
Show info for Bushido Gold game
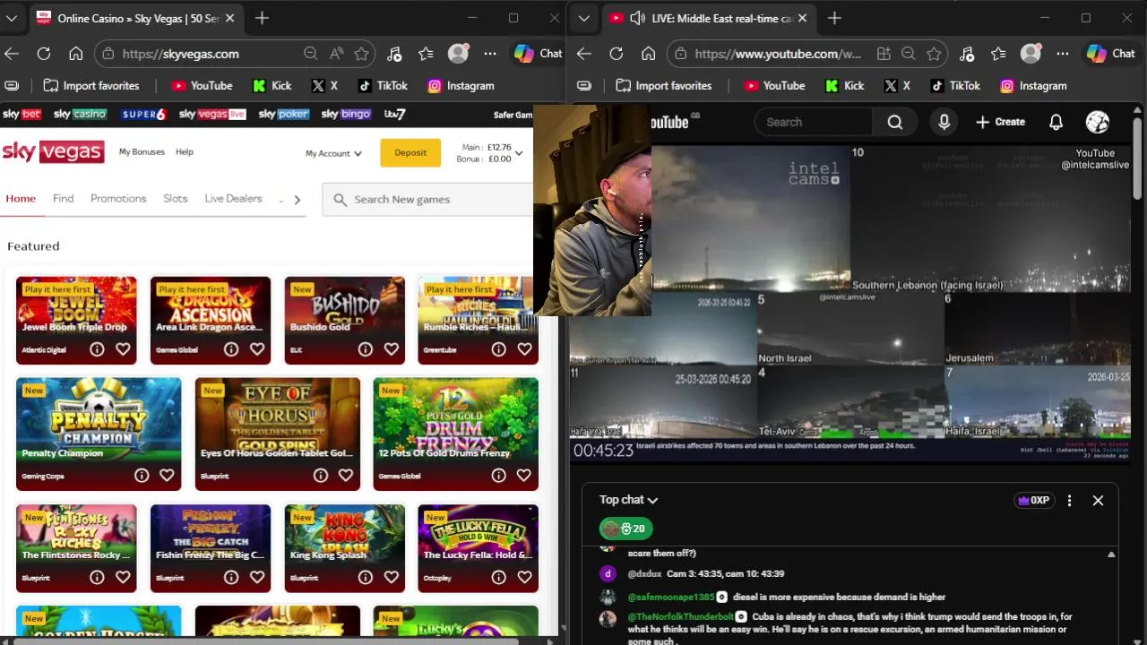click(365, 349)
